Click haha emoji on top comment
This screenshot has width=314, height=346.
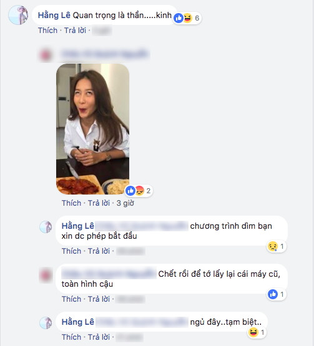click(x=188, y=18)
